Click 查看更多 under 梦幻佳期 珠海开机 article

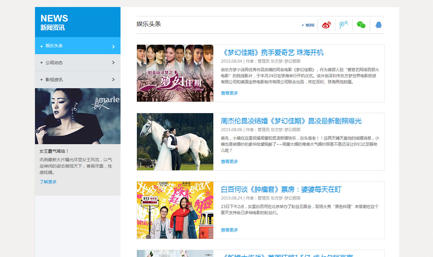229,93
